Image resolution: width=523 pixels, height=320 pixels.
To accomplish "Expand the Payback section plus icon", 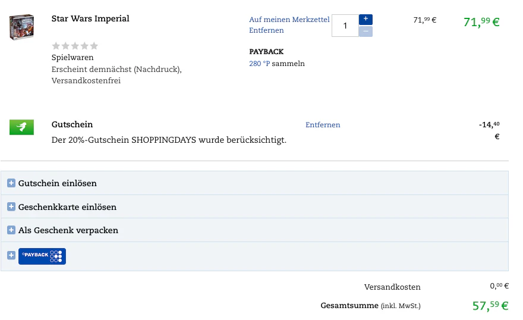I will (11, 255).
